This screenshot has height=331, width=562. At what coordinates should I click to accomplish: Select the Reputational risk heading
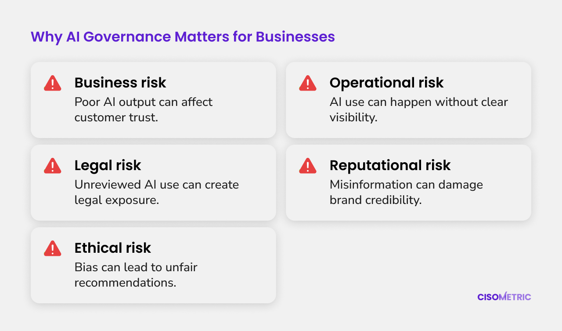tap(390, 165)
